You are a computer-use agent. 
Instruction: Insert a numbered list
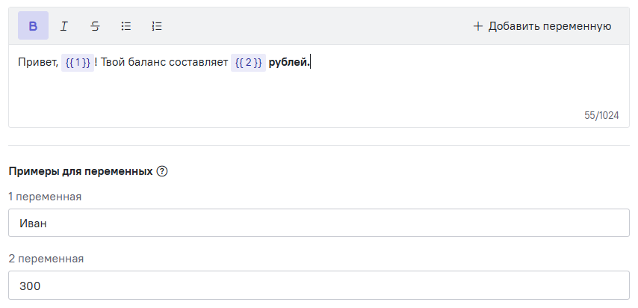[x=157, y=26]
